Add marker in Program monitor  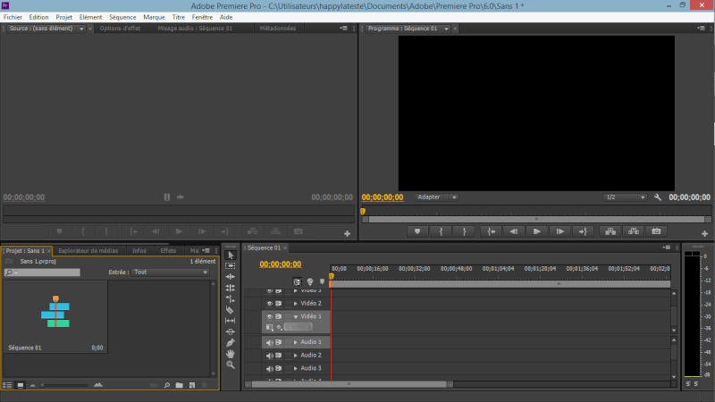pos(417,231)
